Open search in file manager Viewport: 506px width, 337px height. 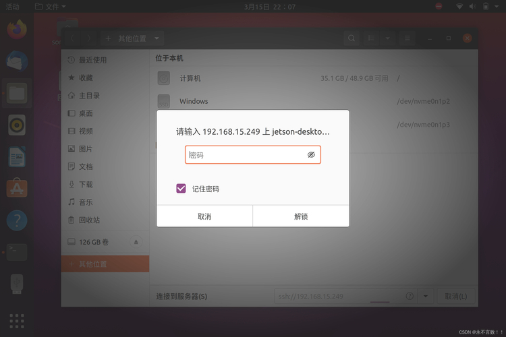coord(352,38)
